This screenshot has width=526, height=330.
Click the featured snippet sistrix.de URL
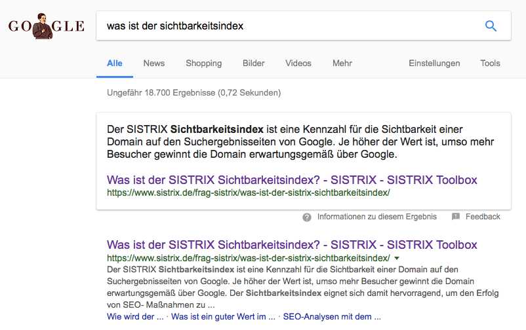tap(248, 193)
